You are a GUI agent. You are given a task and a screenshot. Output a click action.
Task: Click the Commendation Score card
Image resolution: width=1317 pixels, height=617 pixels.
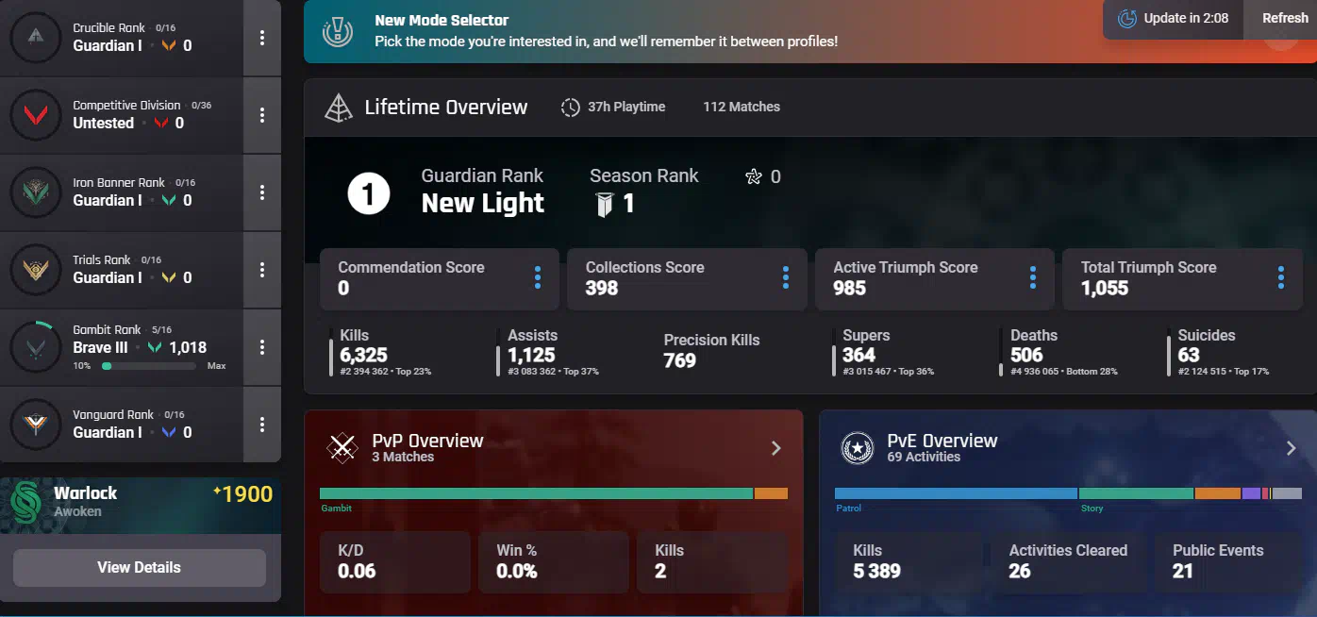(x=440, y=279)
